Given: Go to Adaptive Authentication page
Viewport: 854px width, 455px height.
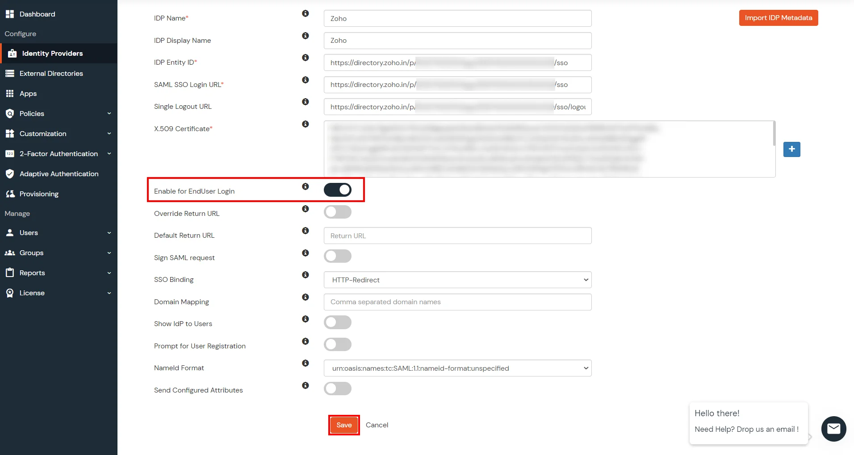Looking at the screenshot, I should pyautogui.click(x=59, y=174).
